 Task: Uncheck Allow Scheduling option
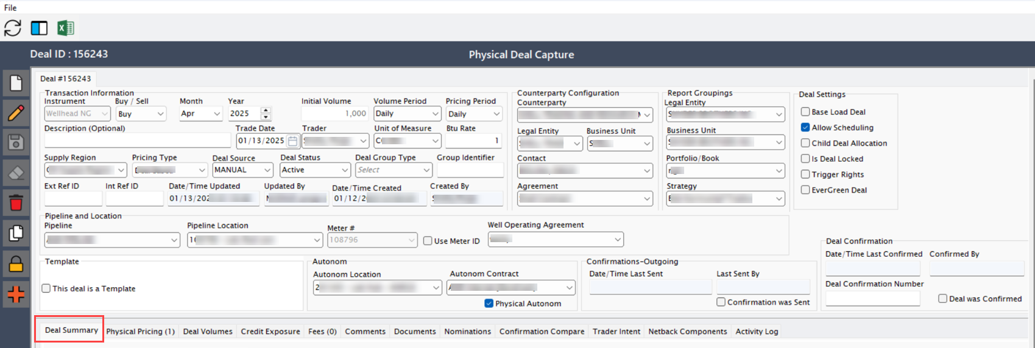point(805,128)
